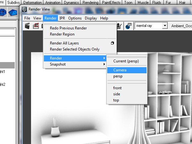Viewport: 192px width, 144px height.
Task: Render from the top camera
Action: tap(127, 100)
